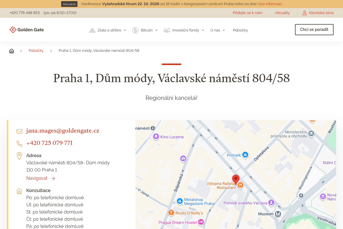Click the address location pin icon
The height and width of the screenshot is (229, 343).
pos(19,156)
